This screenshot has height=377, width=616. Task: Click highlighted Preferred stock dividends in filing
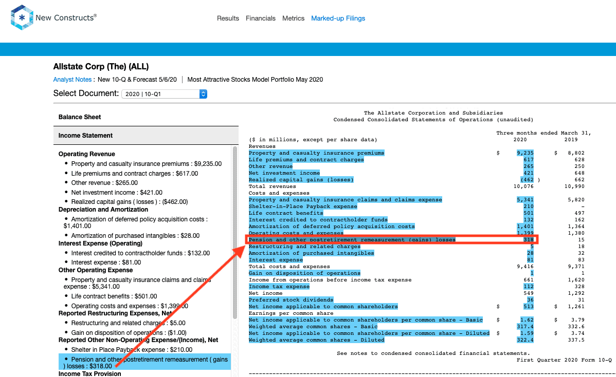(x=291, y=300)
